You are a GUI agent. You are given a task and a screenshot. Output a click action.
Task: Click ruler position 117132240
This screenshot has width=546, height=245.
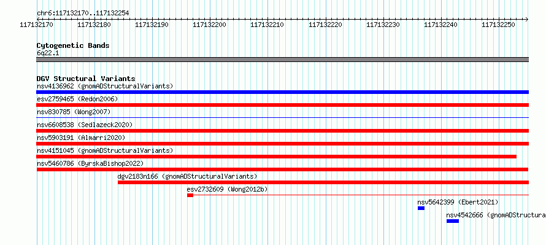point(441,25)
